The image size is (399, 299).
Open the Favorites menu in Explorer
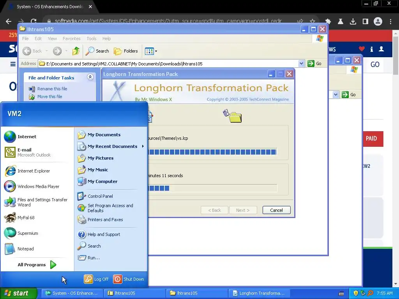72,39
